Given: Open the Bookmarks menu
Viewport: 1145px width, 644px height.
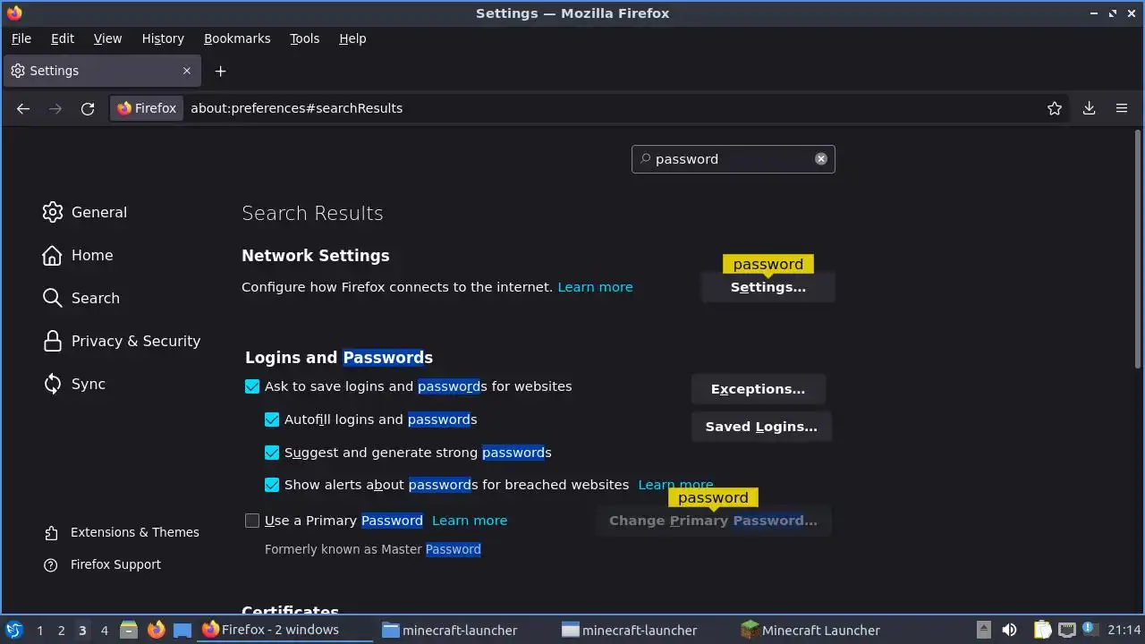Looking at the screenshot, I should (237, 38).
